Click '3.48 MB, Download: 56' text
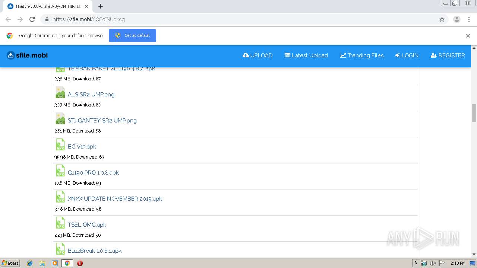This screenshot has width=477, height=268. point(78,209)
